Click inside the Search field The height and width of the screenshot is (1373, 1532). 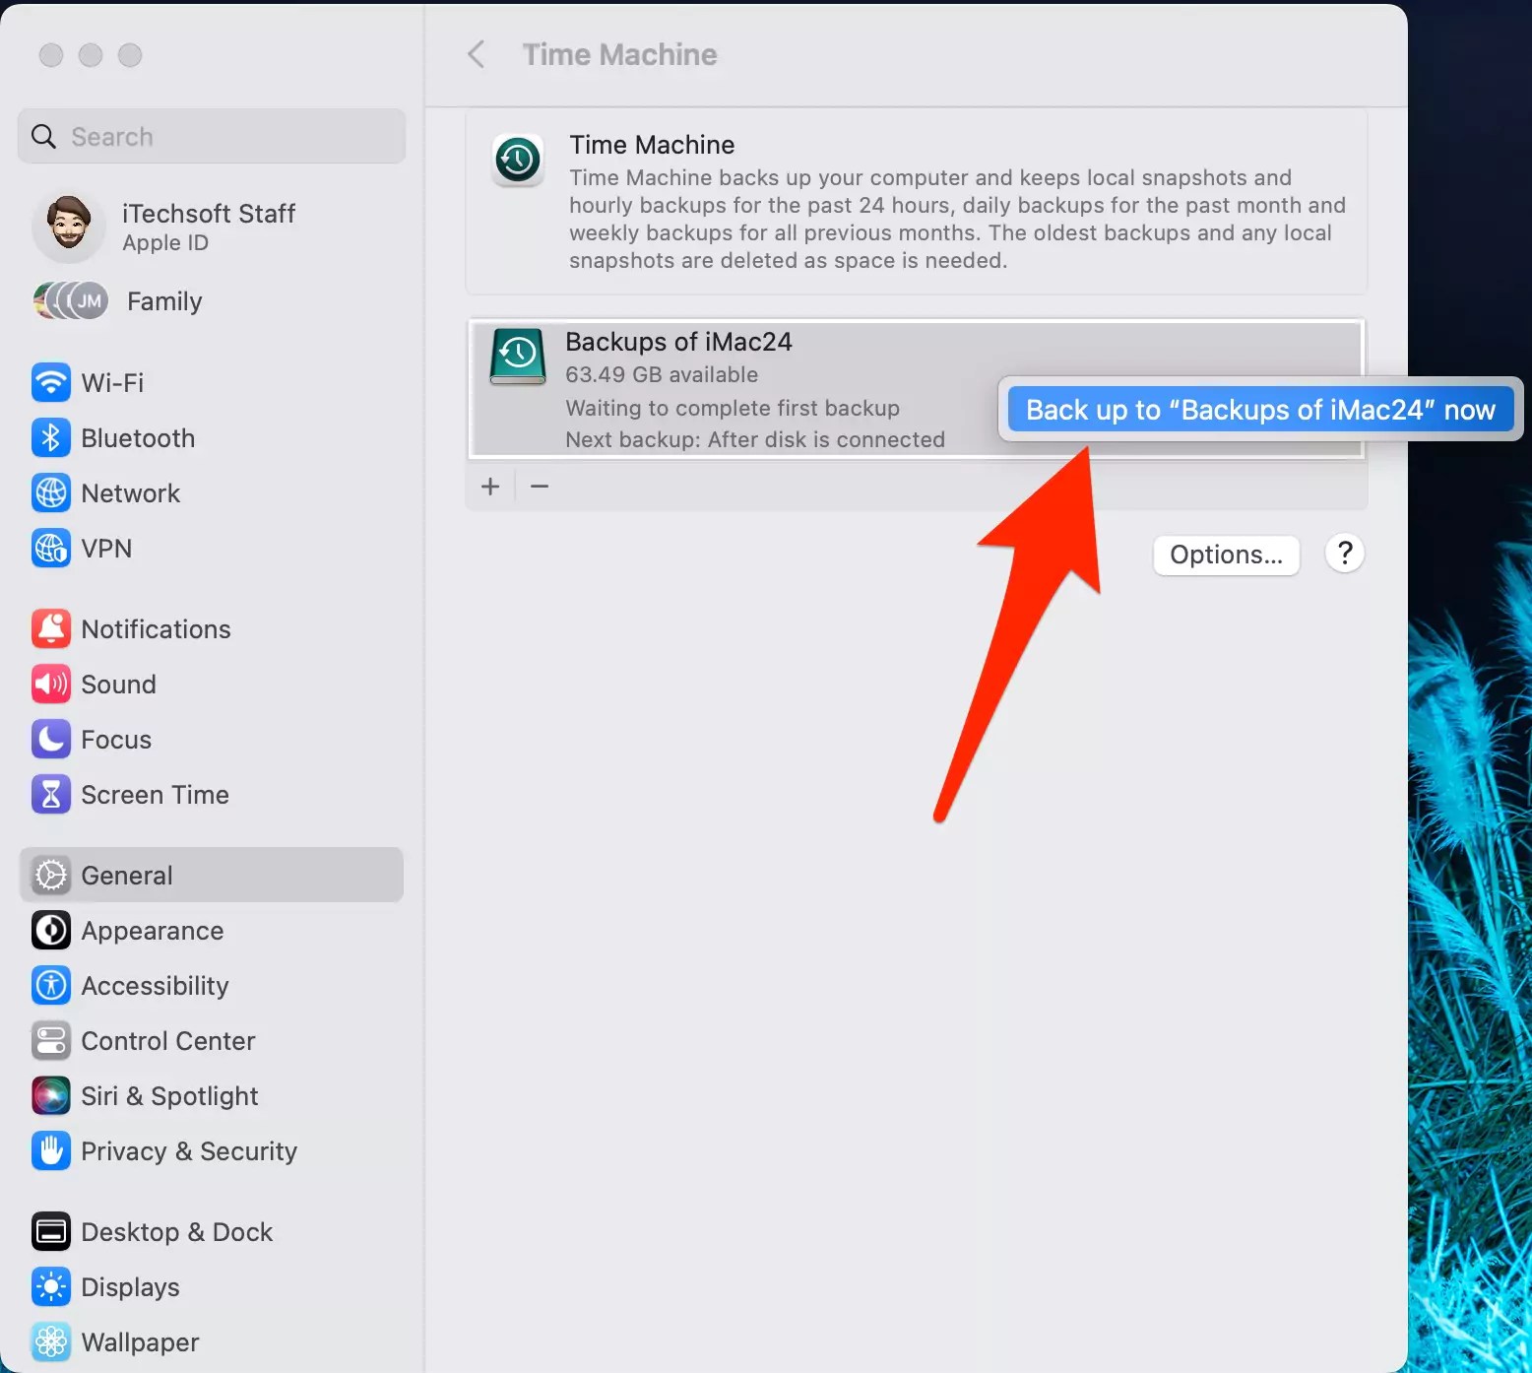[x=211, y=136]
